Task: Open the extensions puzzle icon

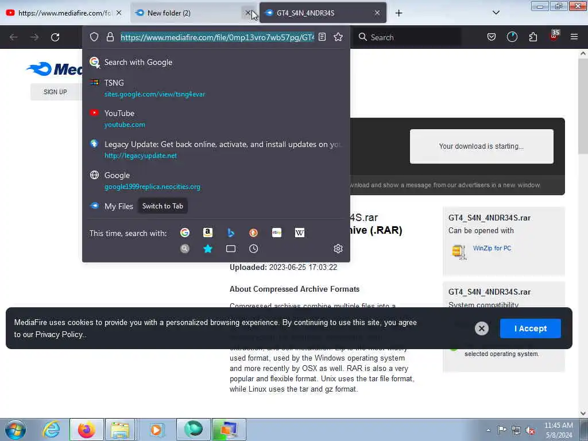Action: click(x=533, y=37)
